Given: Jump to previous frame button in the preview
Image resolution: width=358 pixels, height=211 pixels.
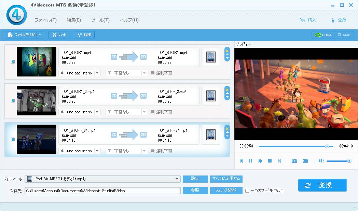Looking at the screenshot, I should point(241,161).
